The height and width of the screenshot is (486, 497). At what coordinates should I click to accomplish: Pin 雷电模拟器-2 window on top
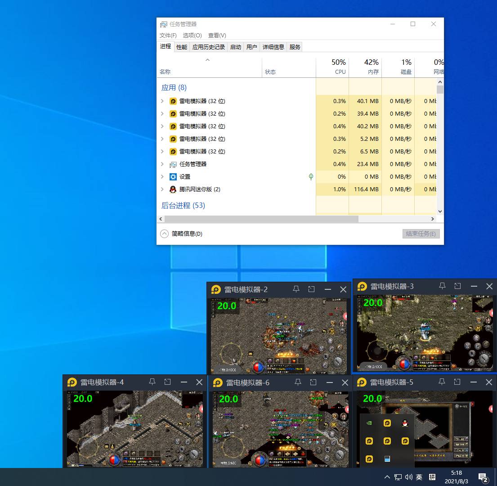pyautogui.click(x=296, y=289)
